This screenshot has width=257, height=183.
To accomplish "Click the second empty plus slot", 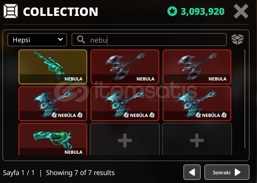I will pos(197,139).
